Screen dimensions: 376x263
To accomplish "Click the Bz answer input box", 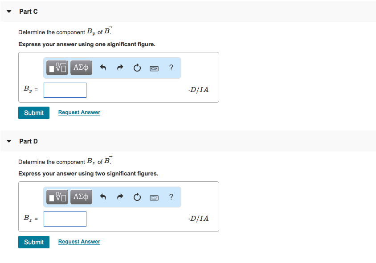I will pos(65,219).
